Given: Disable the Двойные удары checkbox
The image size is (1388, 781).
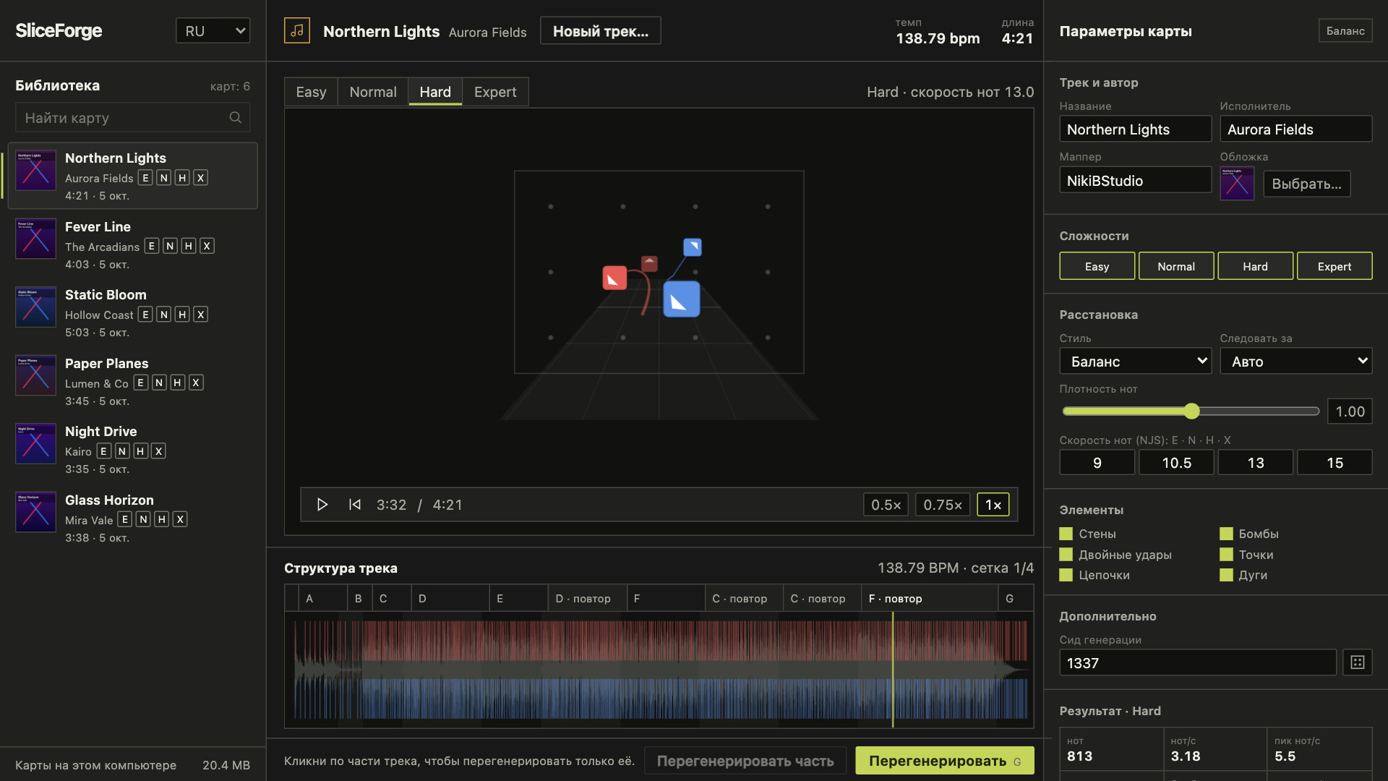Looking at the screenshot, I should point(1066,555).
